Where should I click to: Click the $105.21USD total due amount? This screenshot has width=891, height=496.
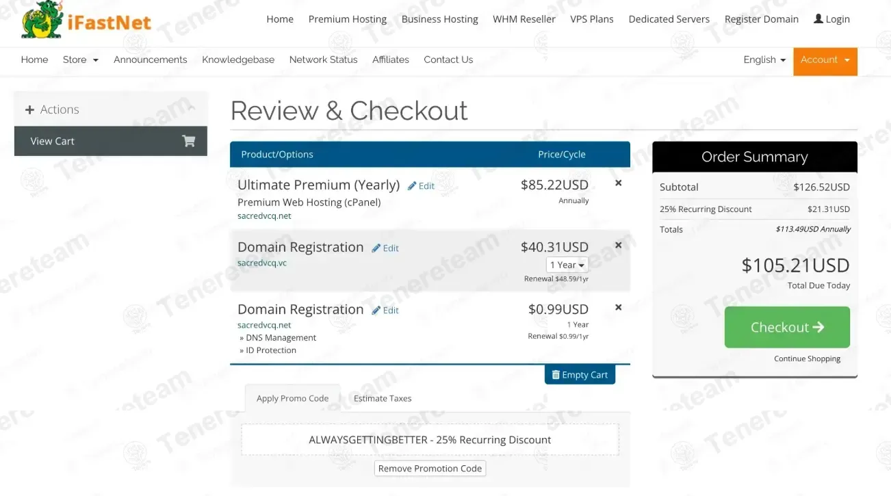[x=796, y=265]
